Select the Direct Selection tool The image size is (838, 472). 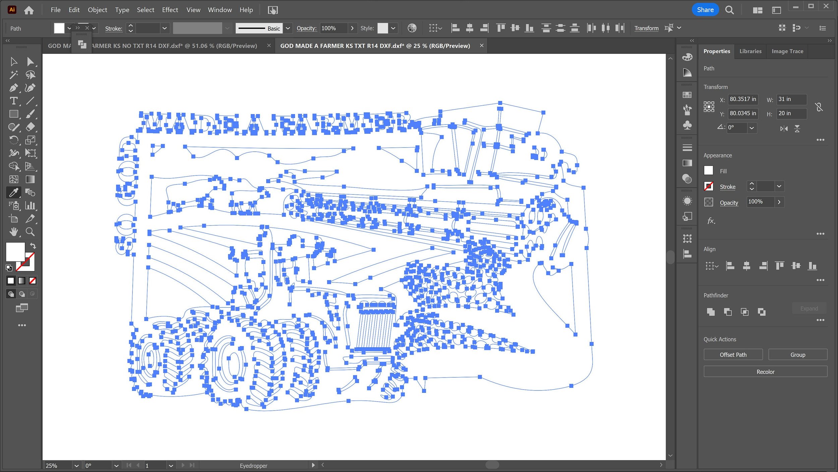coord(30,62)
